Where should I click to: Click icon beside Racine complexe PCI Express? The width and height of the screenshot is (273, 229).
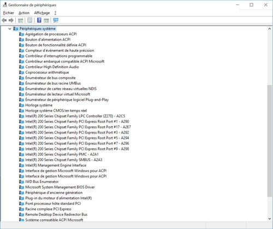(x=22, y=209)
